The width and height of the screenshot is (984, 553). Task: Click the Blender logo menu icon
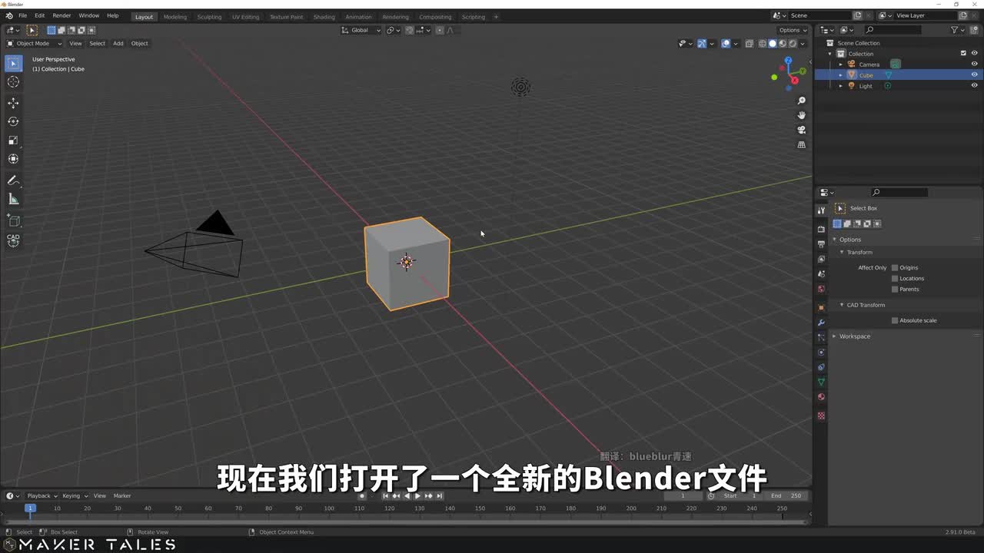coord(9,15)
